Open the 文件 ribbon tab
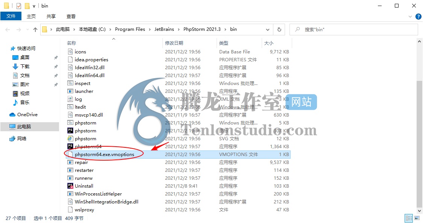This screenshot has height=223, width=423. pyautogui.click(x=11, y=16)
